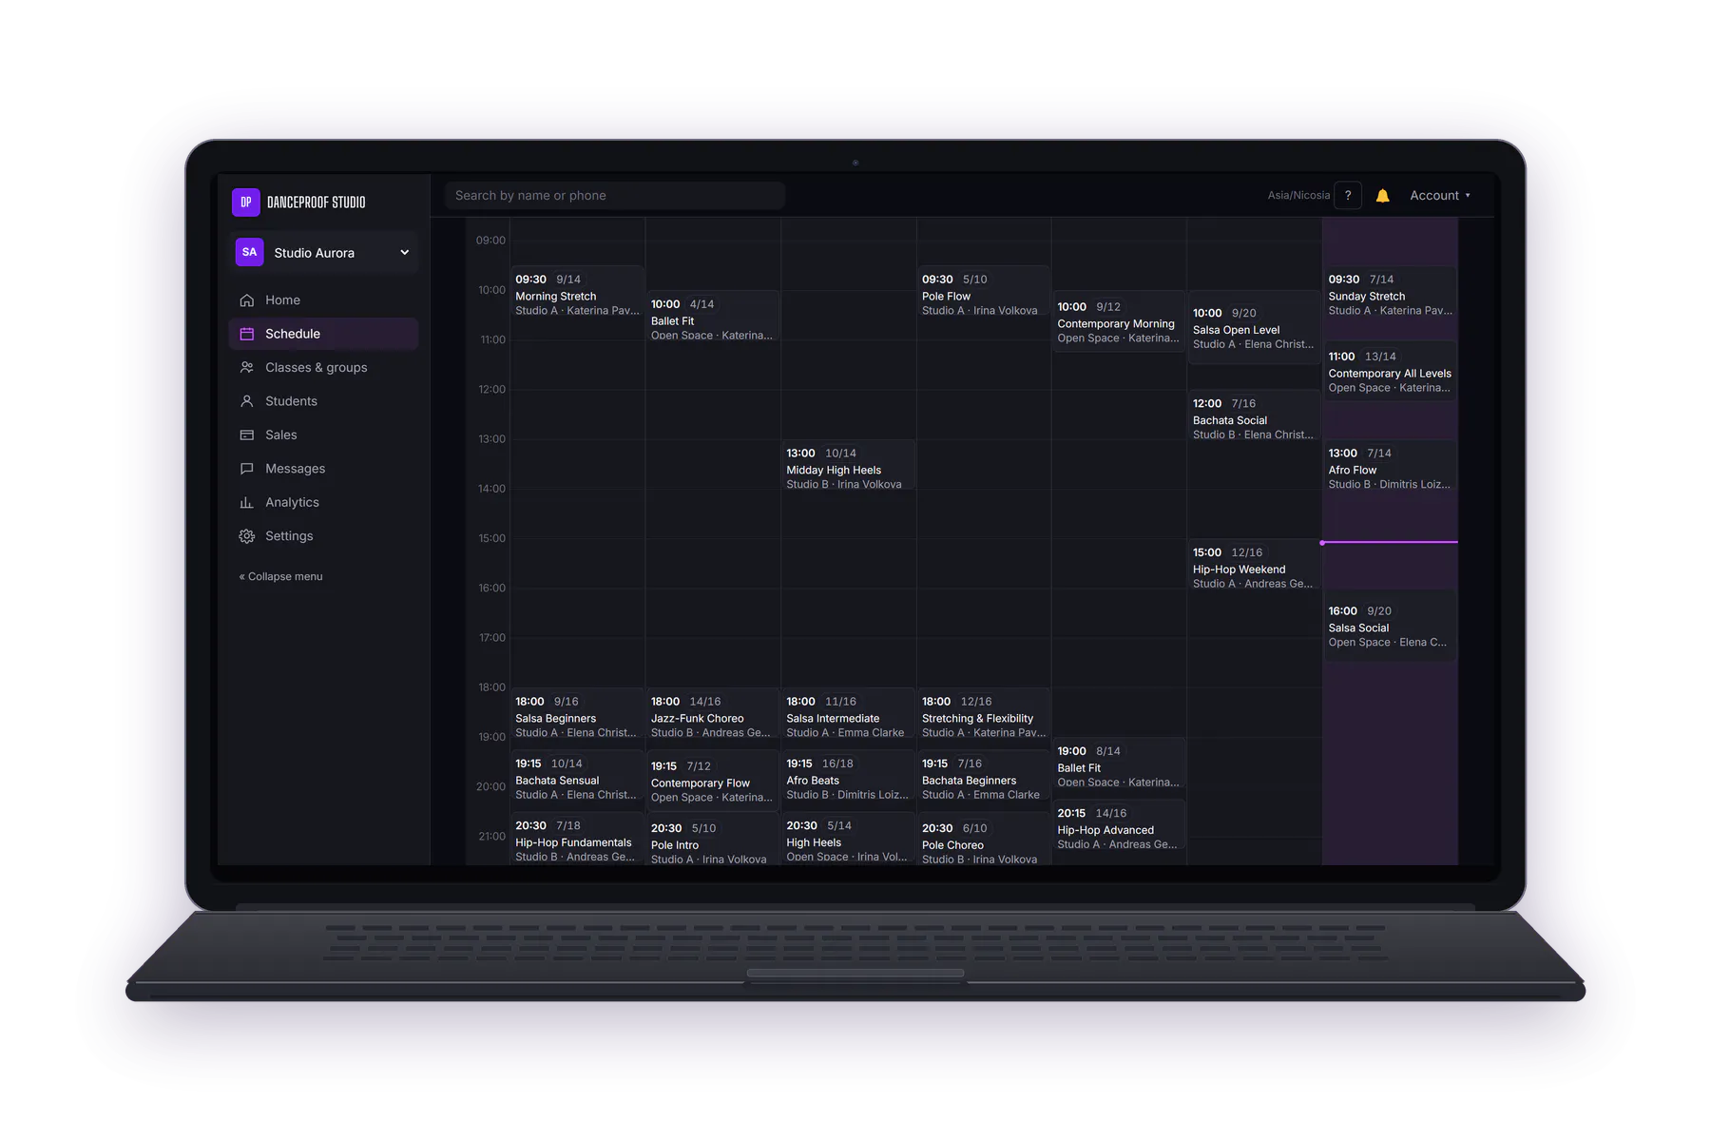Screen dimensions: 1711x1141
Task: Open the Sales menu item
Action: point(323,435)
